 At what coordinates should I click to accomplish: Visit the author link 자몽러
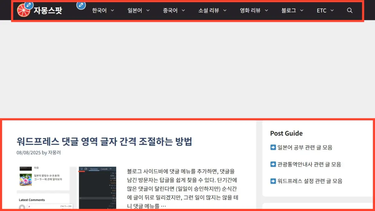tap(54, 153)
